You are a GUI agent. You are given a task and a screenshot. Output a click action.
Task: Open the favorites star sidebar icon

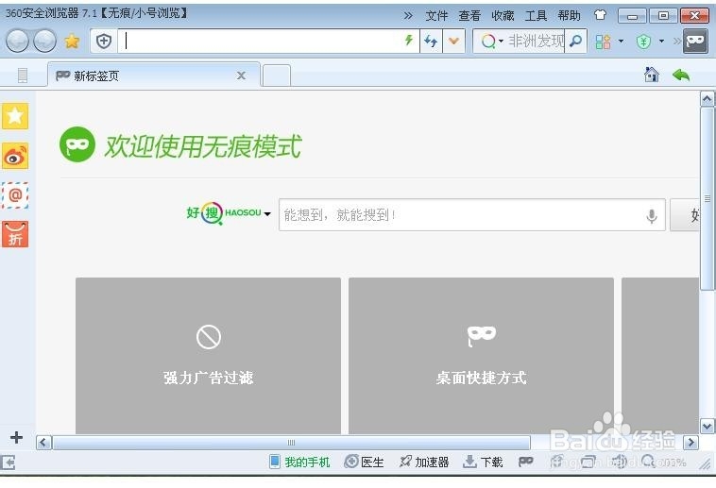(x=15, y=116)
